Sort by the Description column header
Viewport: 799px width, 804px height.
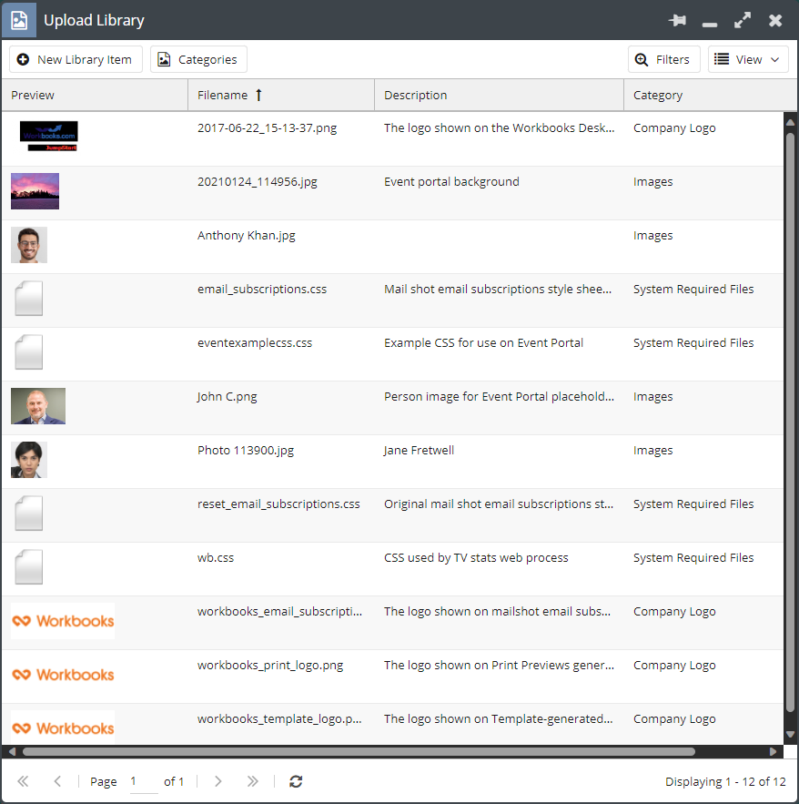pyautogui.click(x=416, y=95)
